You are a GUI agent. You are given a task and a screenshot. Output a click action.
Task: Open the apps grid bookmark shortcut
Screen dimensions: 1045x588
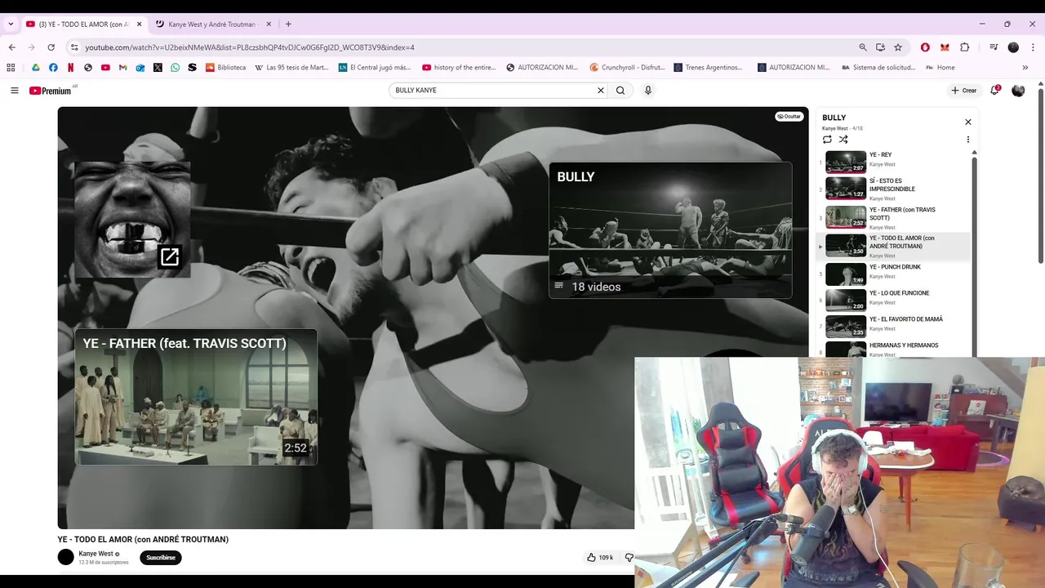[11, 68]
